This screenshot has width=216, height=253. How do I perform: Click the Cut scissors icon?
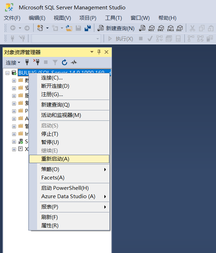click(192, 28)
